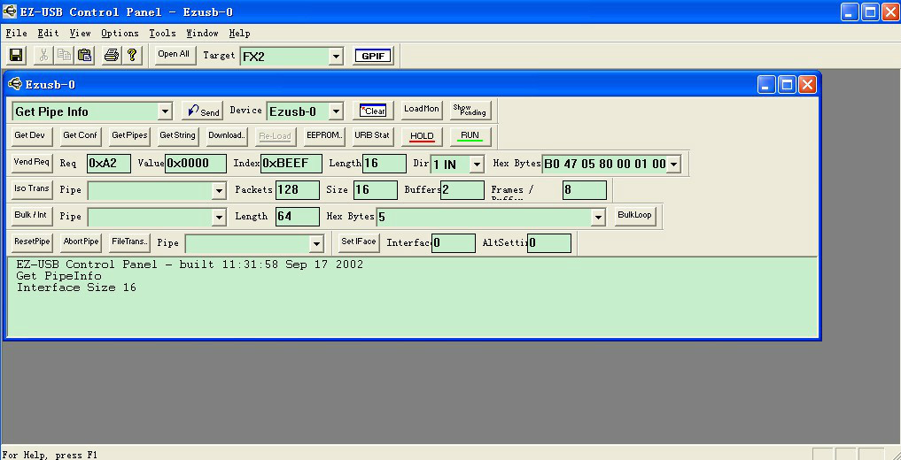Screen dimensions: 901x460
Task: Open the Tools menu
Action: [162, 34]
